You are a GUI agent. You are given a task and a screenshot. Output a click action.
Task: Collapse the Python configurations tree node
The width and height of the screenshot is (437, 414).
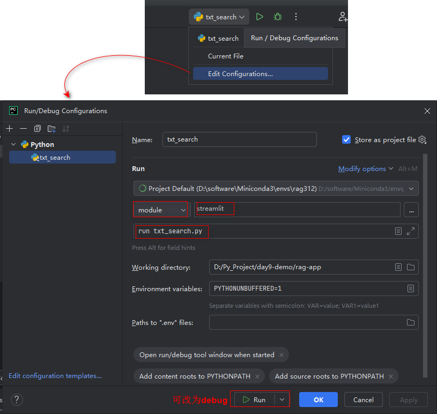click(x=13, y=144)
